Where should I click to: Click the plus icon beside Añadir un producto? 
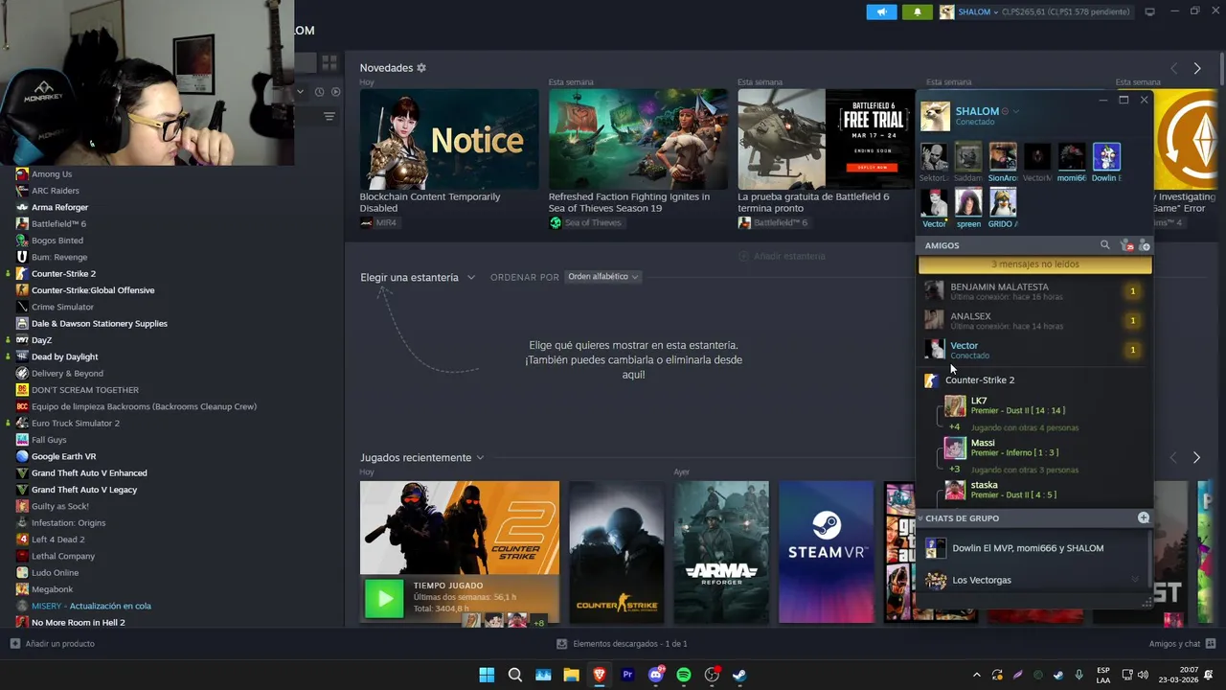[x=15, y=644]
